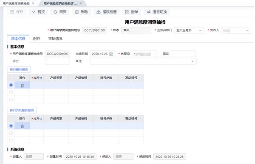Click the Refresh (刷新) toolbar button
The width and height of the screenshot is (255, 164).
tap(60, 12)
